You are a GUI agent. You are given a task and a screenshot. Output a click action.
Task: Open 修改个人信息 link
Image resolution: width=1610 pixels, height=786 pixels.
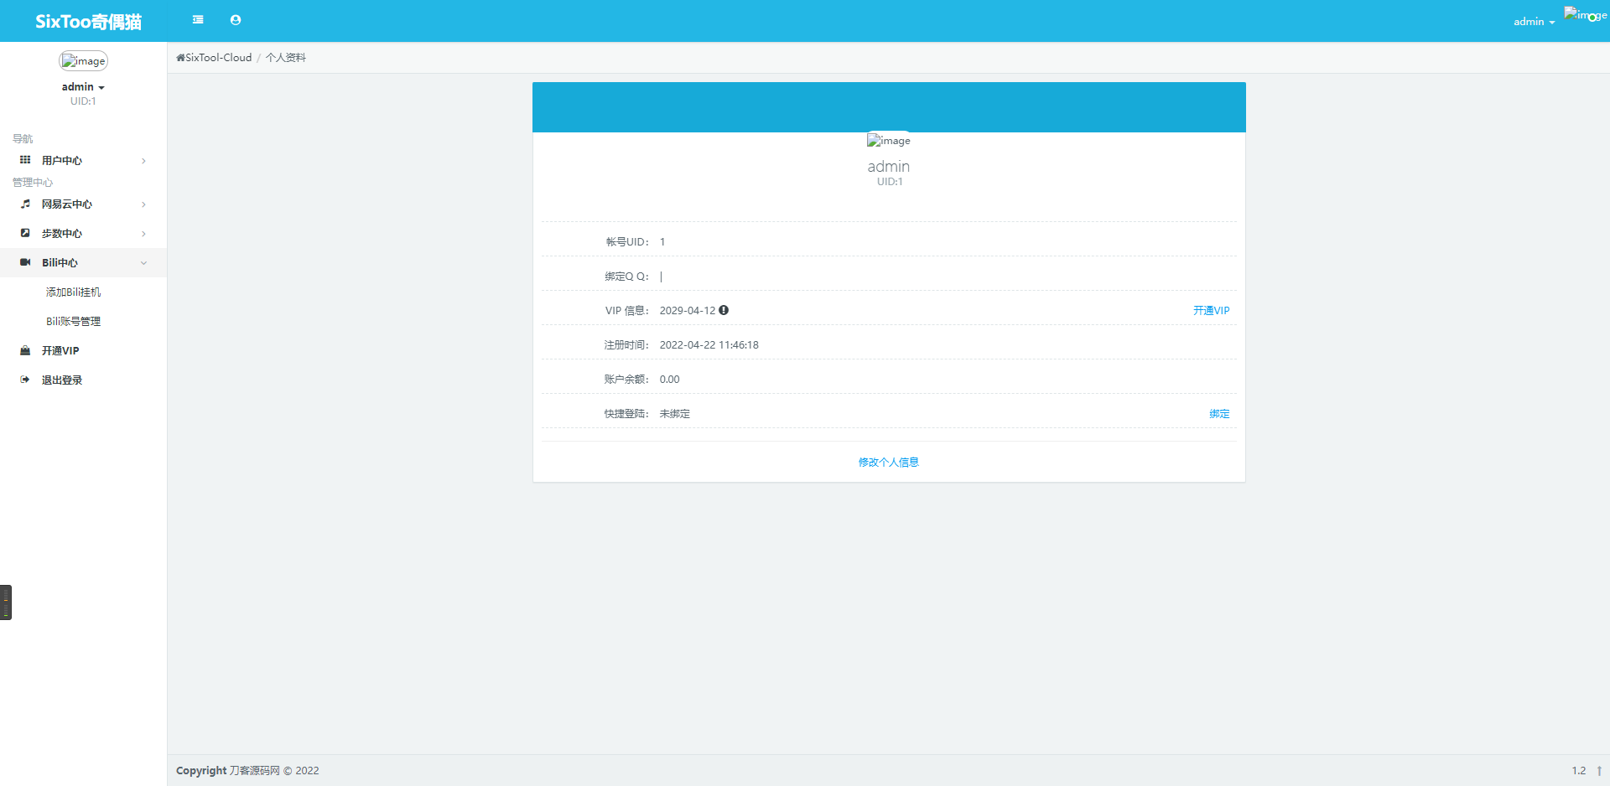(889, 463)
